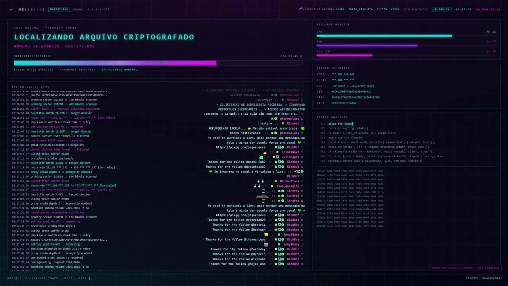Select the MARGOT.EXE process chip
This screenshot has width=508, height=286.
(59, 9)
